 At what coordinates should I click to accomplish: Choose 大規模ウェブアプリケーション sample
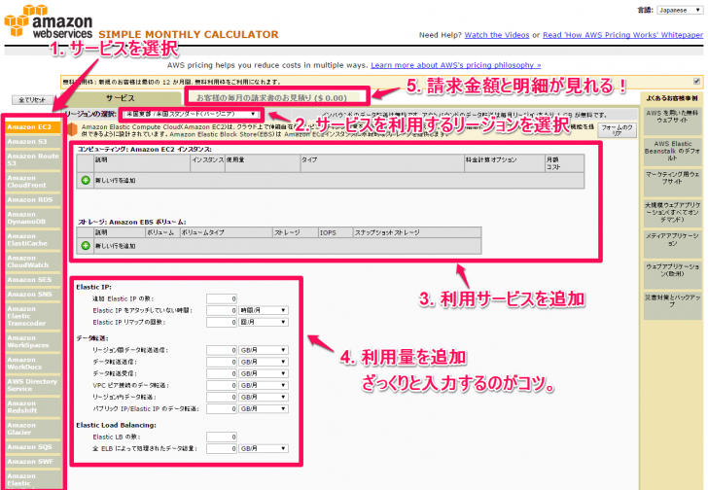click(672, 212)
